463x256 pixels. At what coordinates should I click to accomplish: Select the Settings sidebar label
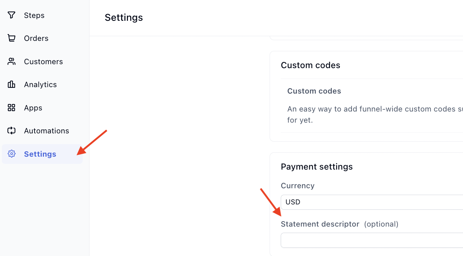click(x=40, y=154)
